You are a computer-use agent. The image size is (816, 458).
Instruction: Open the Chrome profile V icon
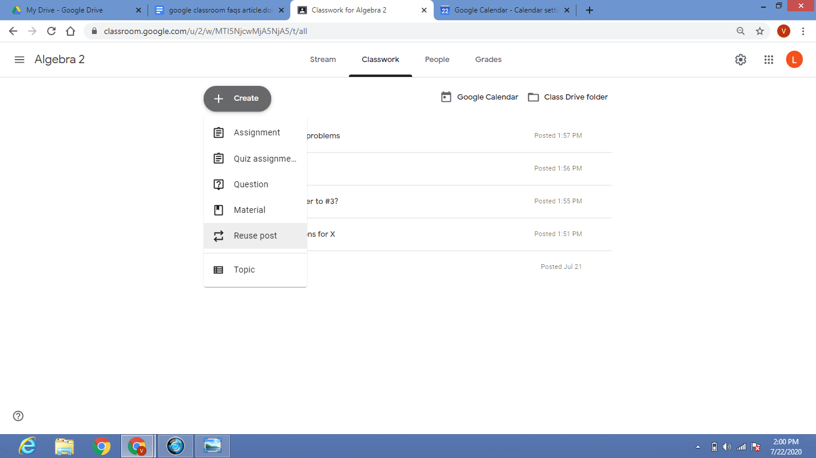[x=784, y=31]
